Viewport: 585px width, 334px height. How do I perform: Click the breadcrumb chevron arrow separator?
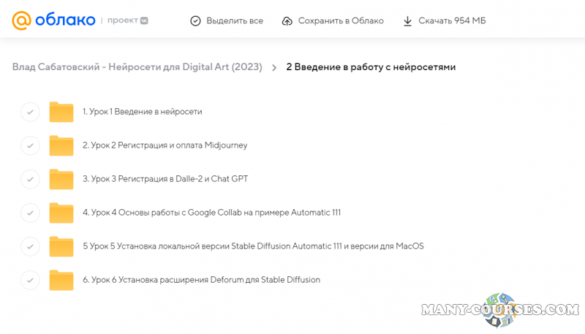274,67
